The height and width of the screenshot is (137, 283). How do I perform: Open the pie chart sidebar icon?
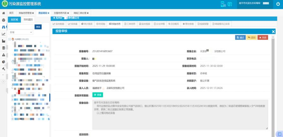point(3,62)
